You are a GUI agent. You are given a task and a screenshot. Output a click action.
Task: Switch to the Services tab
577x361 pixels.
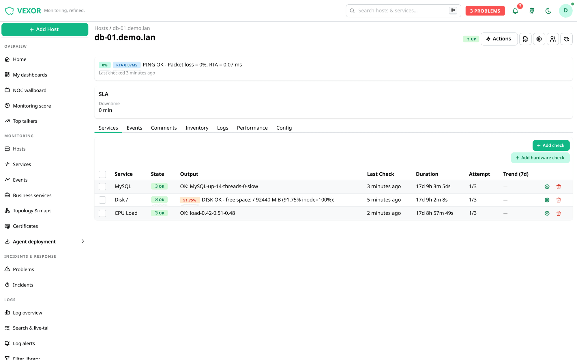(x=108, y=128)
